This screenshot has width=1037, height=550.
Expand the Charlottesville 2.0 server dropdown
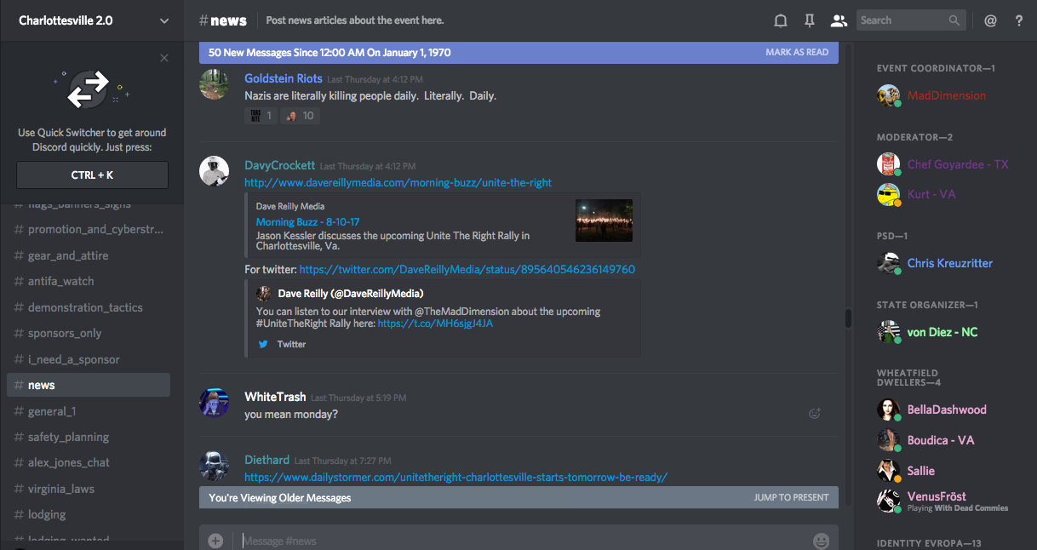(164, 20)
